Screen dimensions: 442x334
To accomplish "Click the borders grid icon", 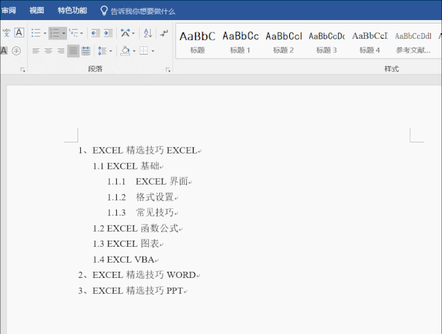I will (144, 51).
